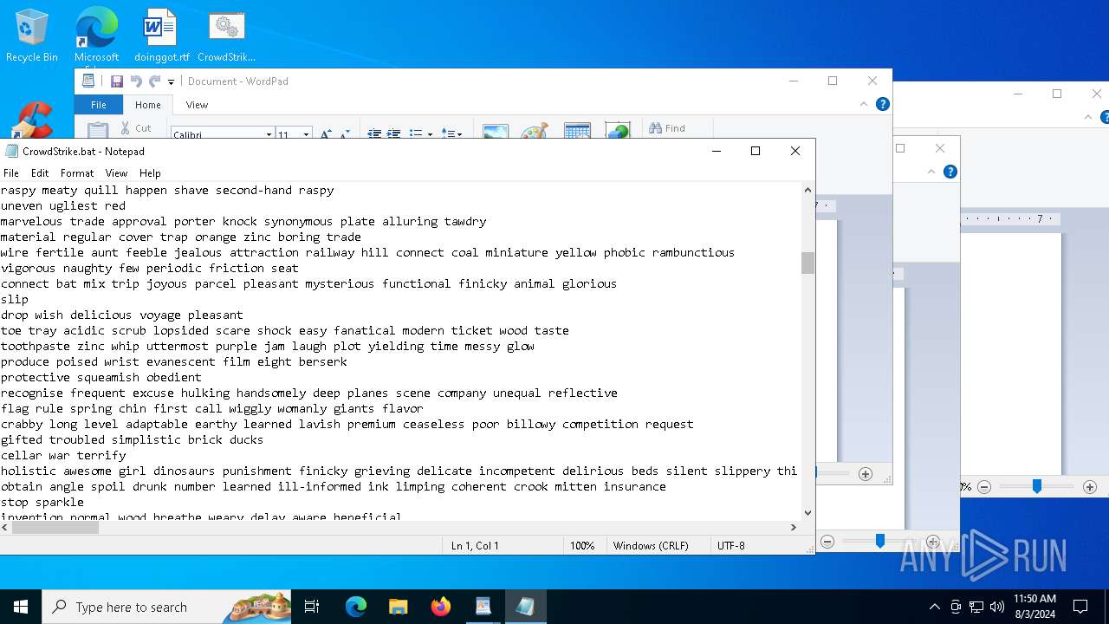Open the Windows Start menu
1109x624 pixels.
tap(21, 607)
